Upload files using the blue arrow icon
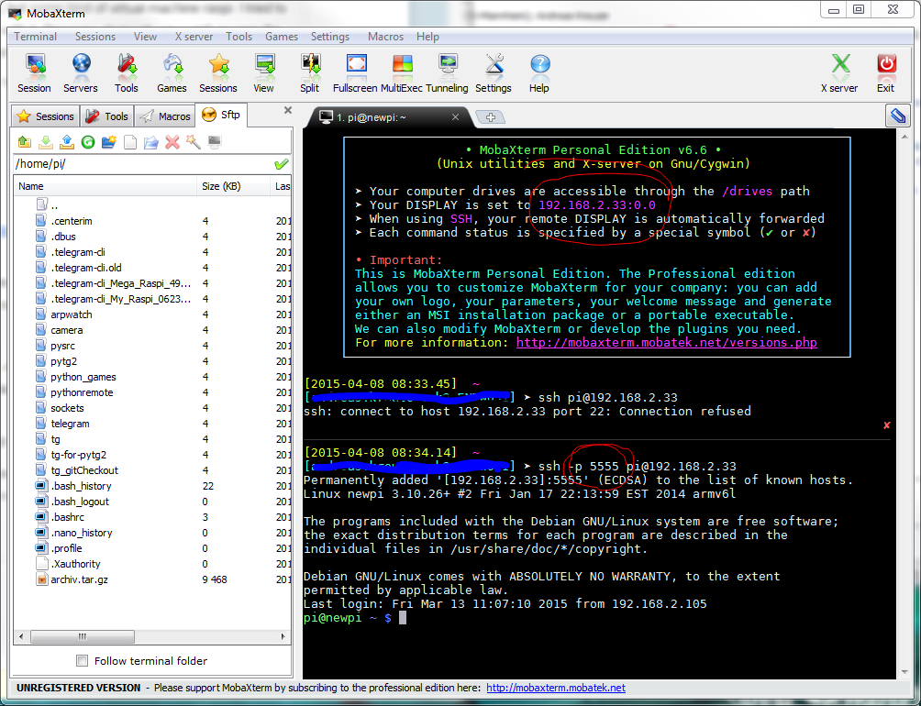 [67, 142]
